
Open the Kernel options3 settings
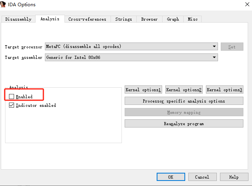coord(225,90)
